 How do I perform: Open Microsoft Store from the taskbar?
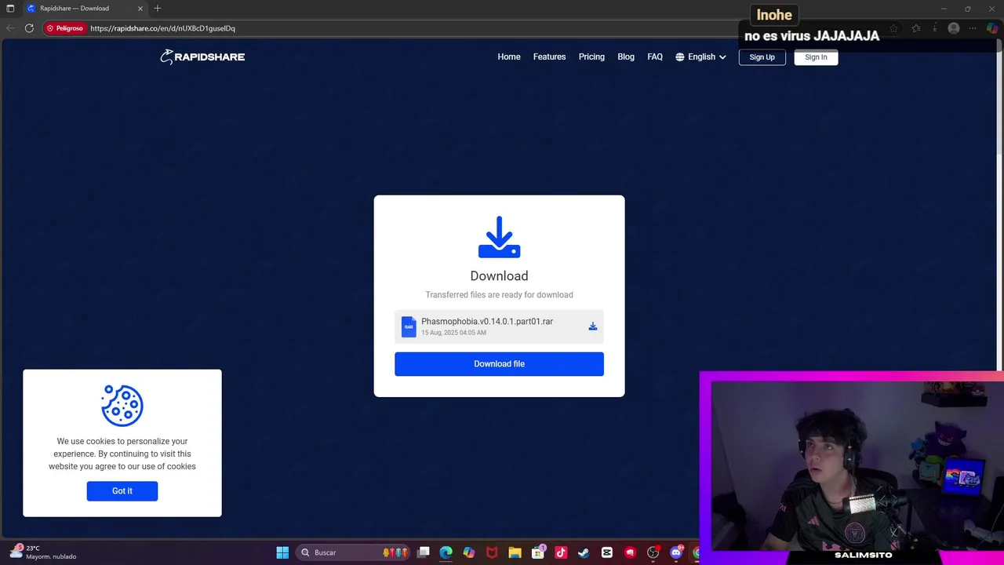[538, 552]
